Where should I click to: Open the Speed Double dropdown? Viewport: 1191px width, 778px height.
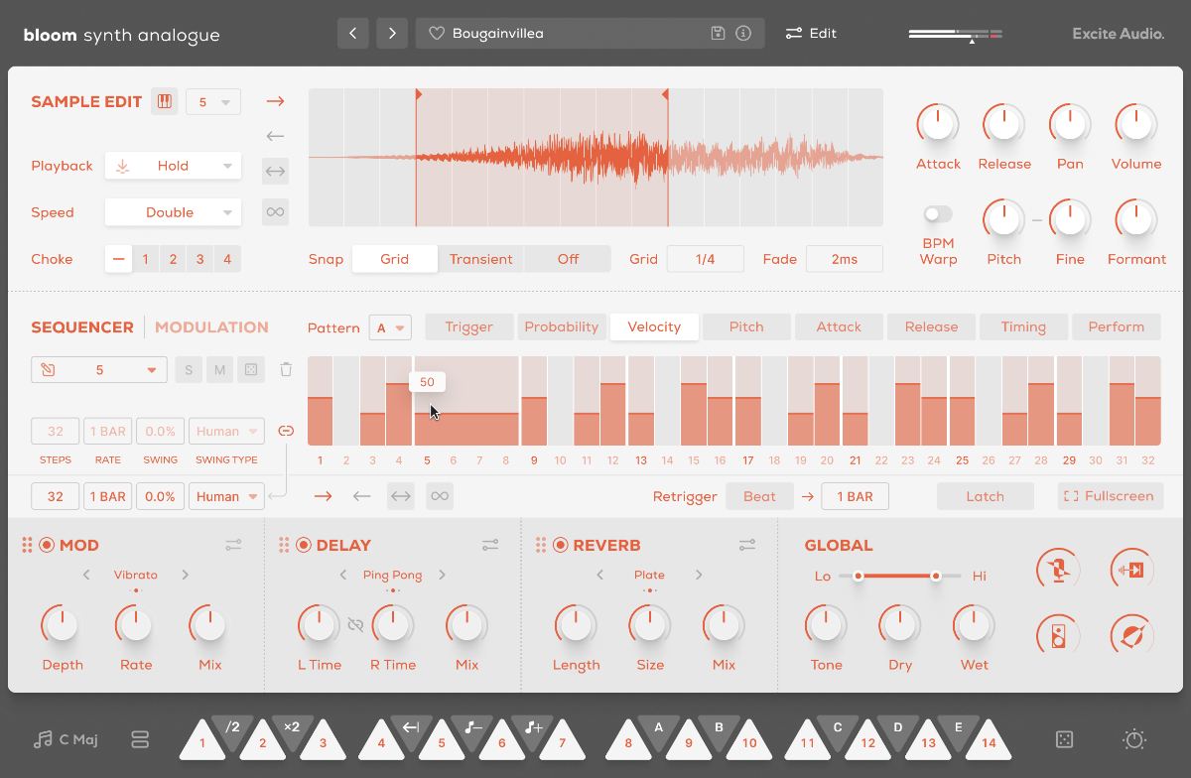tap(173, 212)
